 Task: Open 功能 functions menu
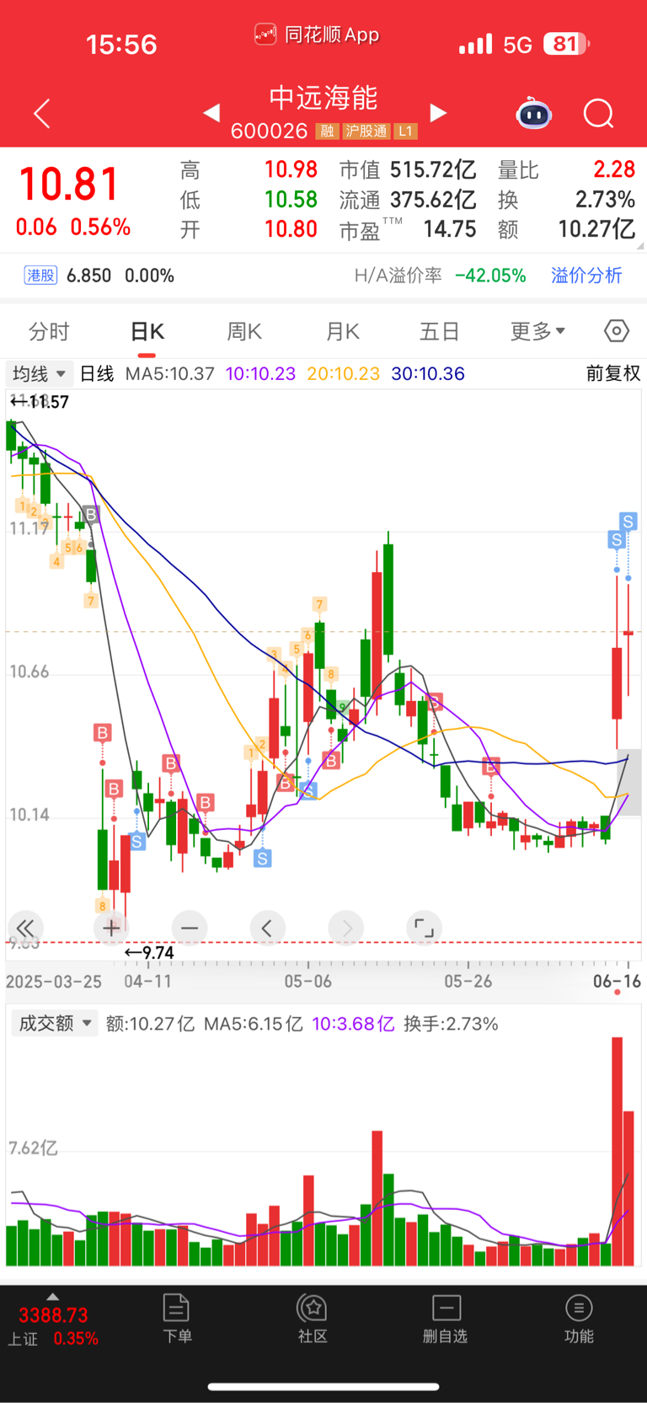[x=579, y=1319]
